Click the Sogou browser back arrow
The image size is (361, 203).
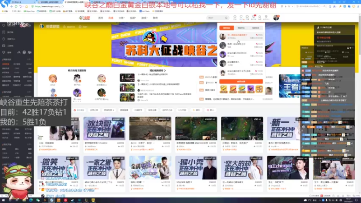click(x=12, y=6)
